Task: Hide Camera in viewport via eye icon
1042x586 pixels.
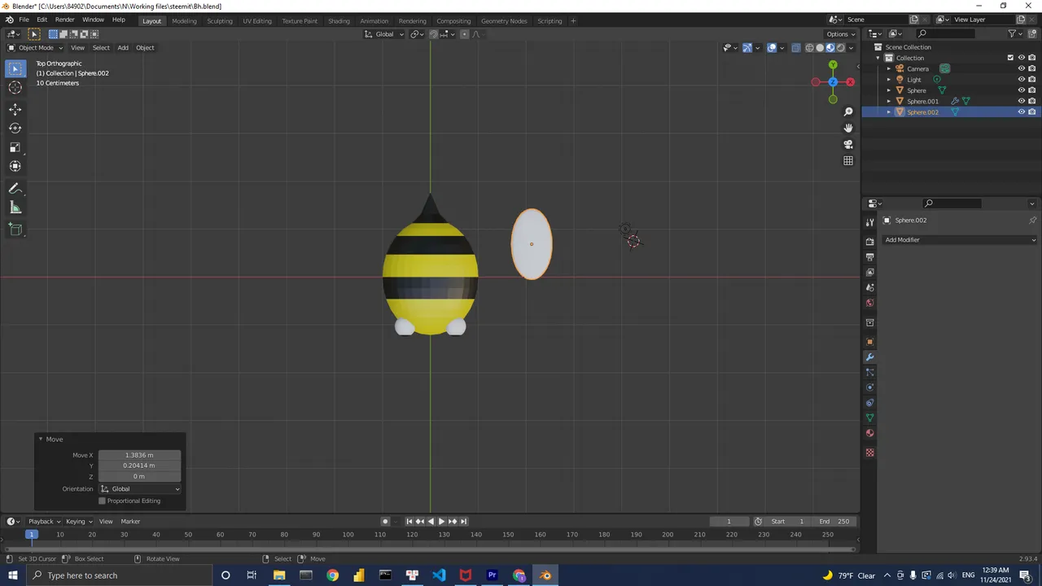Action: click(x=1021, y=68)
